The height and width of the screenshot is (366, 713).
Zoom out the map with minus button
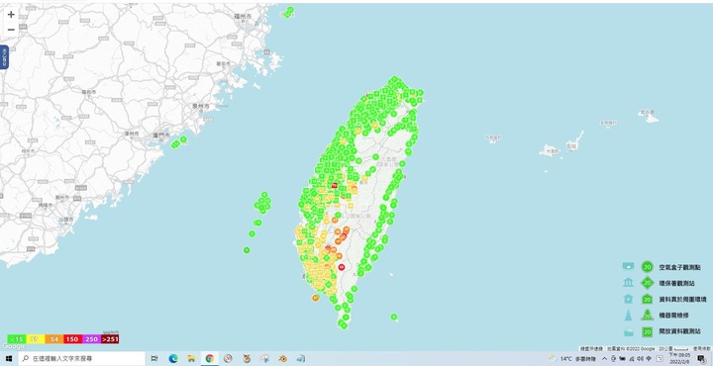pyautogui.click(x=11, y=30)
